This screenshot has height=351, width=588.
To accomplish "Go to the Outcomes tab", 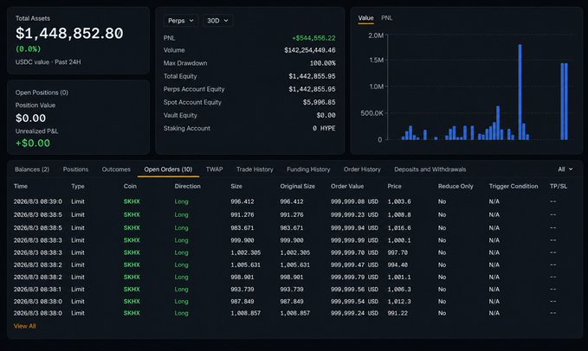I will pyautogui.click(x=116, y=169).
